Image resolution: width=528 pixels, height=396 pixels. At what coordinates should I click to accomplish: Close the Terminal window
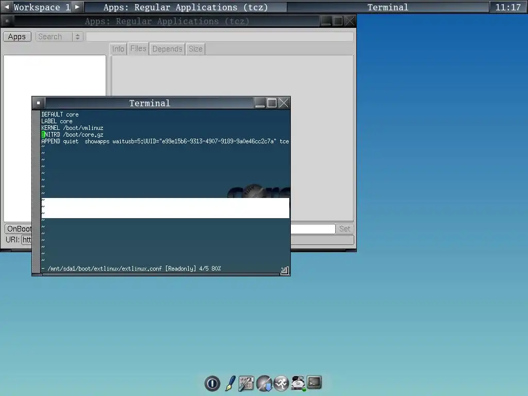pos(284,103)
